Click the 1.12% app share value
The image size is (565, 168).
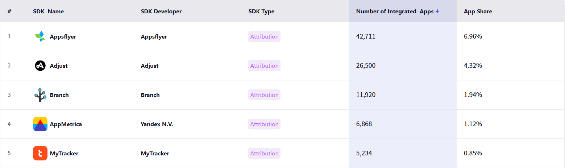point(473,124)
